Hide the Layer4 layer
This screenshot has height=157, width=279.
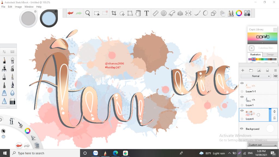[x=242, y=111]
